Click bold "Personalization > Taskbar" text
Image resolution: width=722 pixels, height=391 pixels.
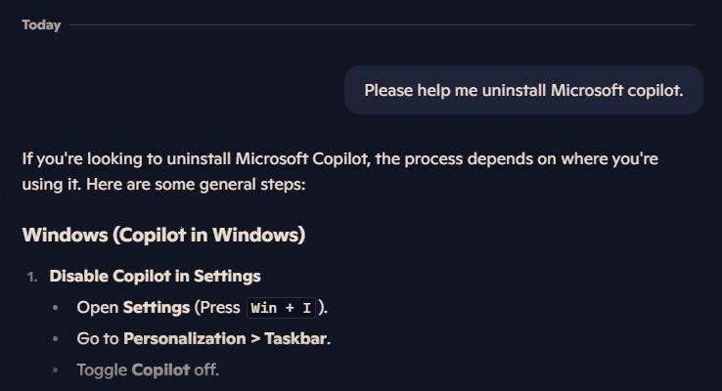point(226,338)
